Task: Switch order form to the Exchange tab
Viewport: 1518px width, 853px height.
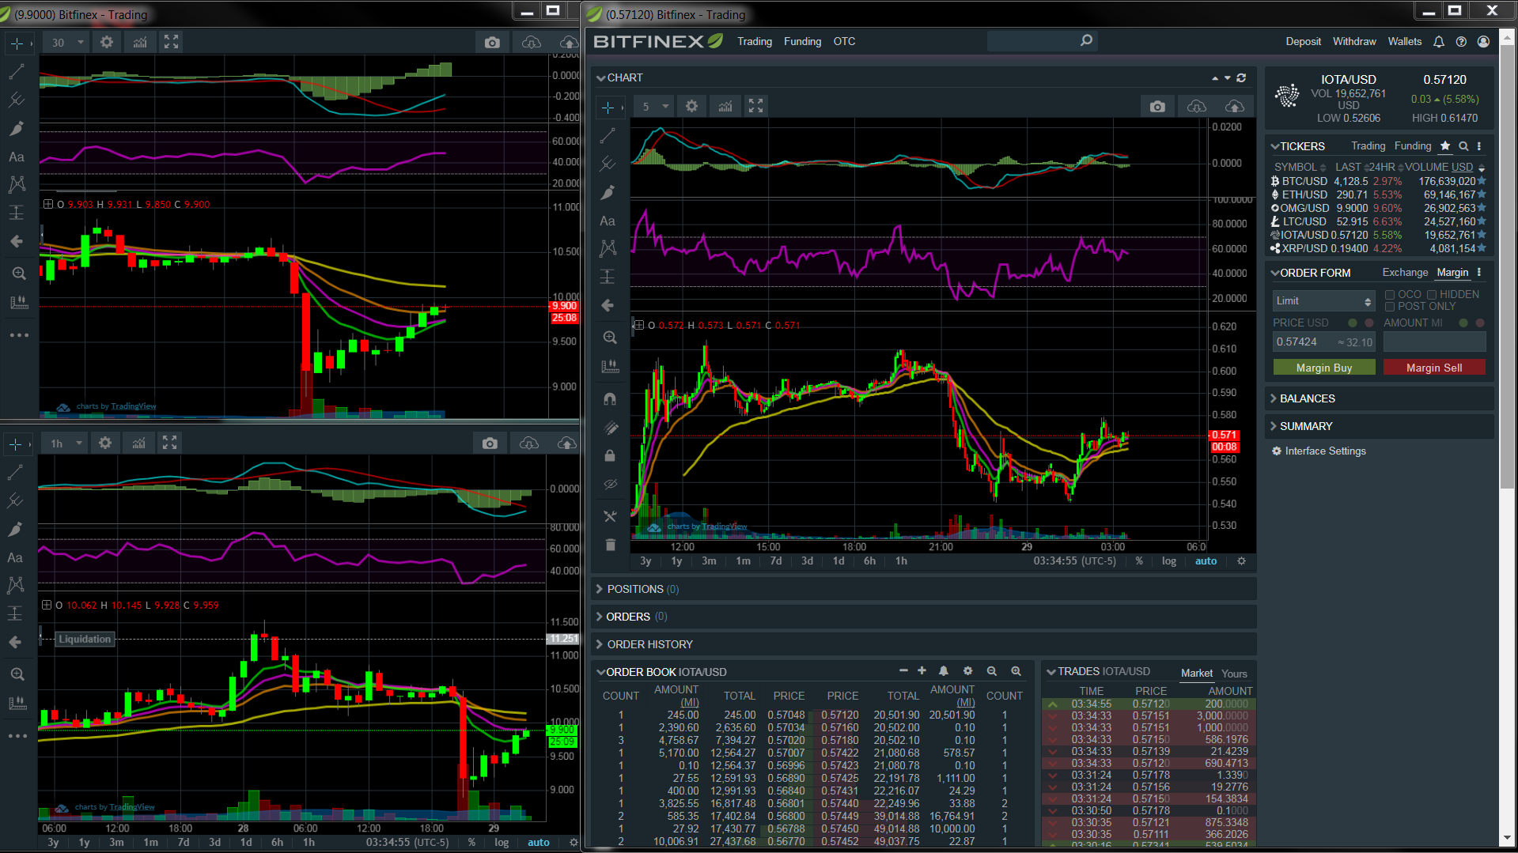Action: (x=1405, y=272)
